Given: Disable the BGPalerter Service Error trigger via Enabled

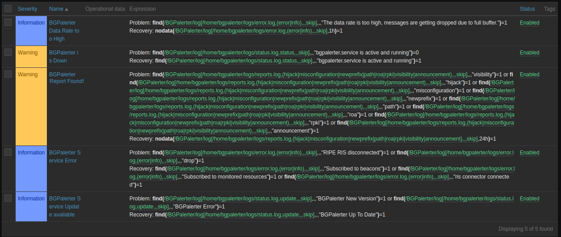Looking at the screenshot, I should point(529,153).
